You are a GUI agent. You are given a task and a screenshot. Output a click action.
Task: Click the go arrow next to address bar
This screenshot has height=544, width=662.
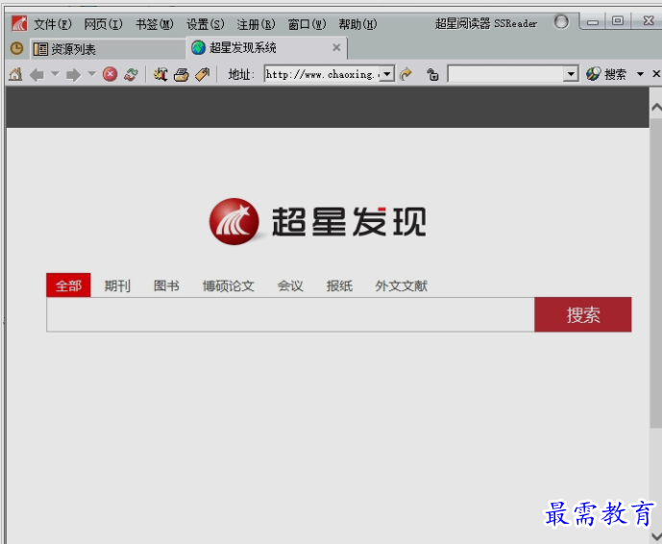click(x=405, y=74)
